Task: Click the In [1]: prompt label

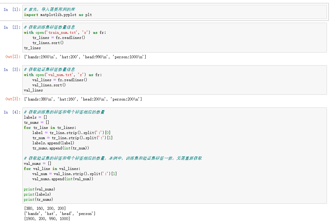Action: tap(12, 10)
